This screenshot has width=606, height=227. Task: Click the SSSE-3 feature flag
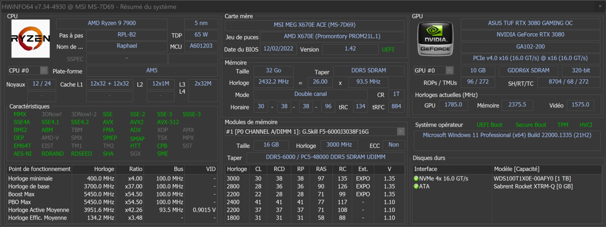[x=191, y=114]
